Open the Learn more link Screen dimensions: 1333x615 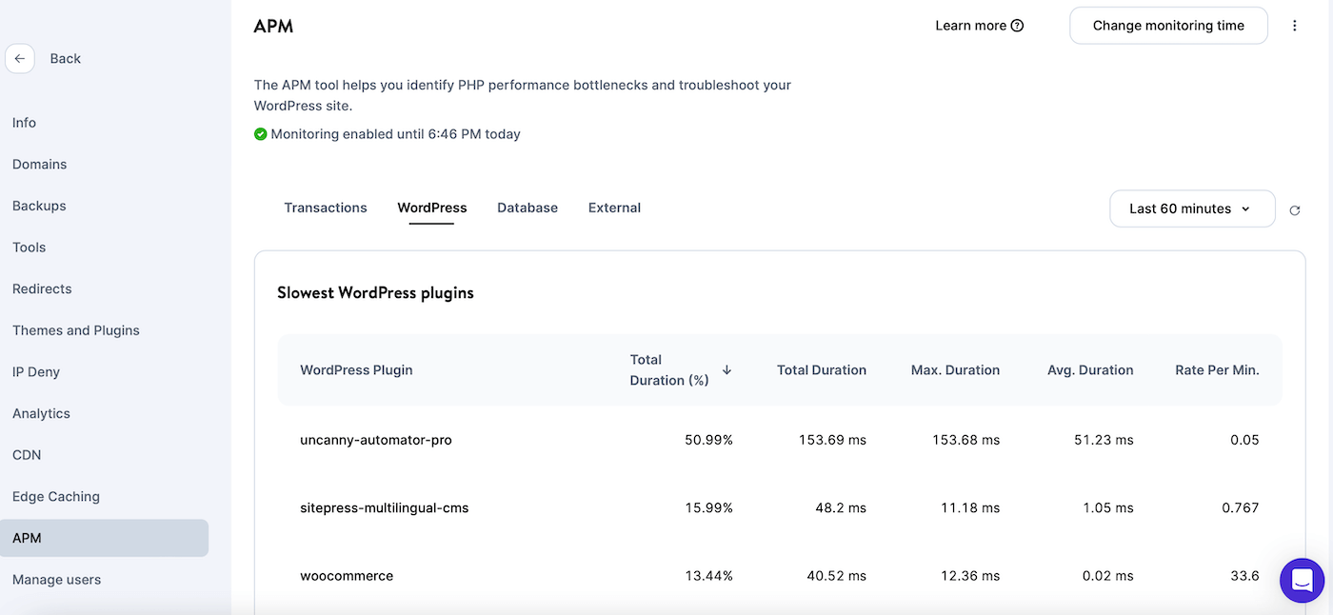click(x=969, y=26)
